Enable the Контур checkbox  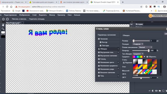coord(100,42)
